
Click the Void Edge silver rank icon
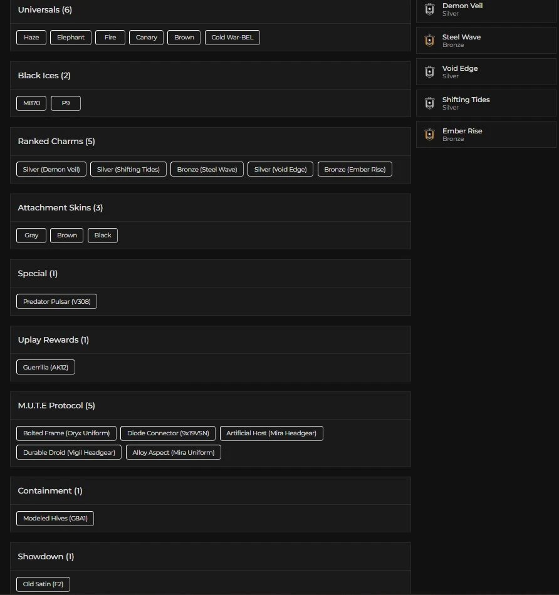(x=429, y=72)
